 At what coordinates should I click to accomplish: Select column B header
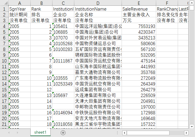[42, 3]
